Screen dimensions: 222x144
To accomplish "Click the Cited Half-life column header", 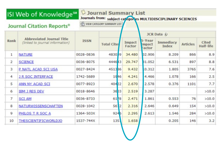I will click(x=206, y=44).
